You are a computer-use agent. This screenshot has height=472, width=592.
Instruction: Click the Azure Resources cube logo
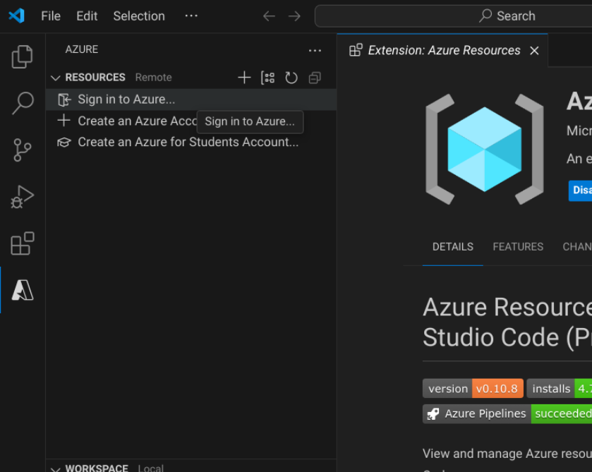coord(485,149)
